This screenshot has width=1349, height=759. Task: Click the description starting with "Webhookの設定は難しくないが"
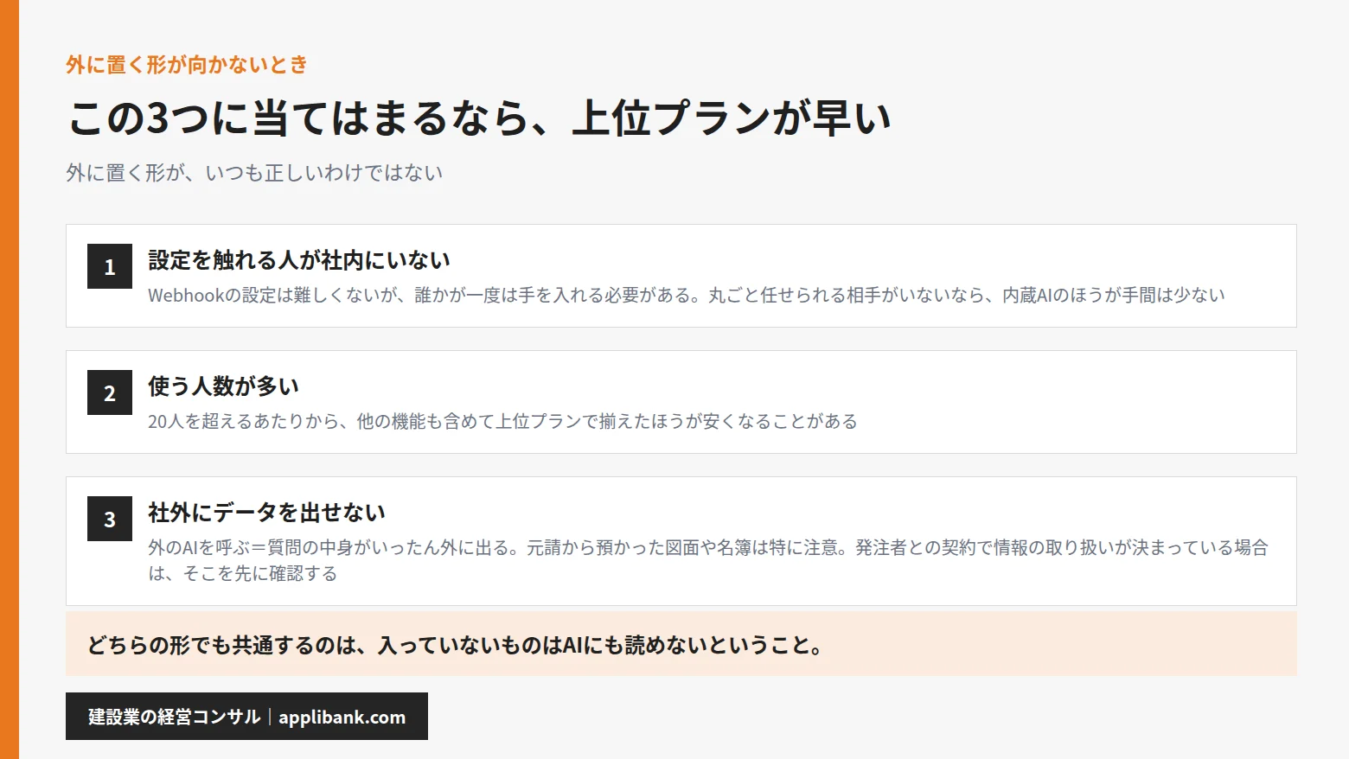(687, 296)
